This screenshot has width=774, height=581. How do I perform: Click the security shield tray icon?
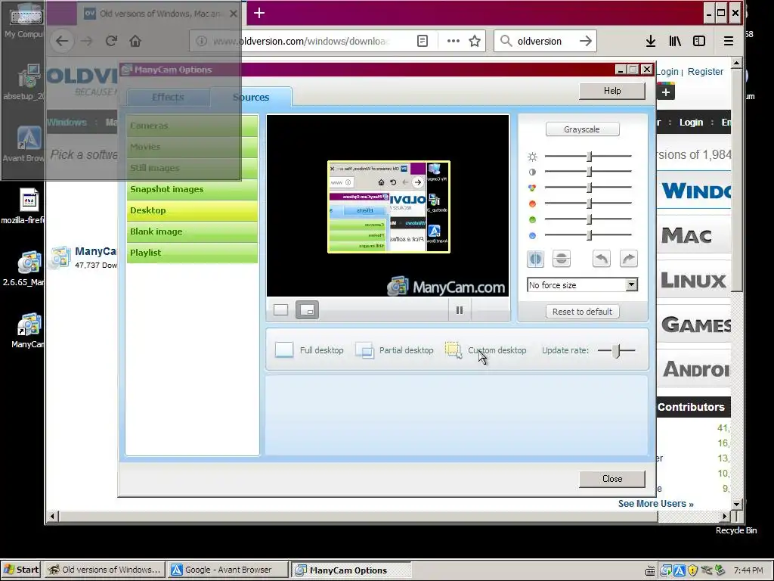692,570
